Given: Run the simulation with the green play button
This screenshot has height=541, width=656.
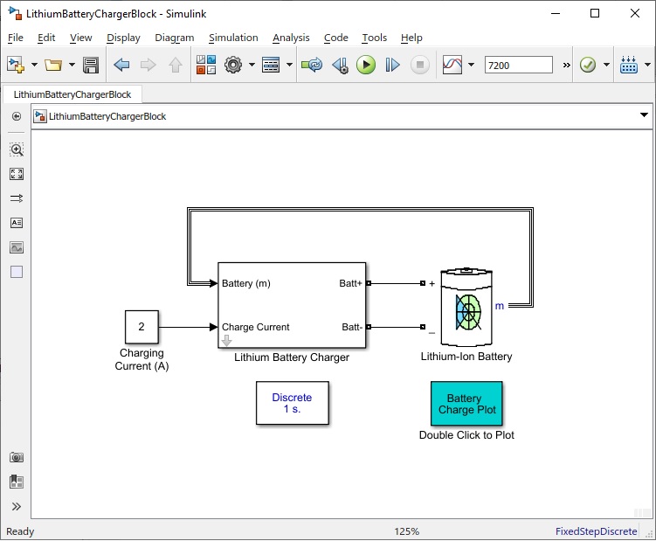Looking at the screenshot, I should (366, 65).
